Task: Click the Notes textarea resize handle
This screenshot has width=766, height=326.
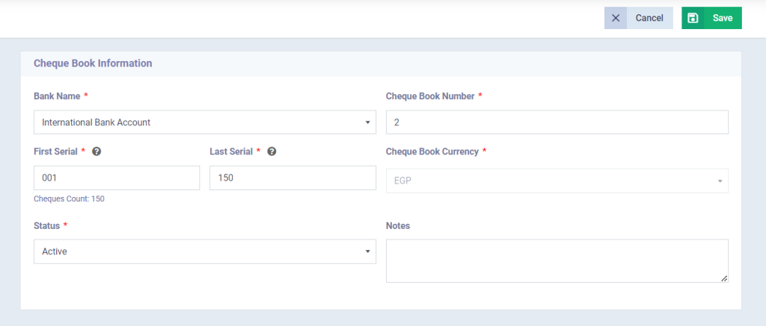Action: click(x=723, y=278)
